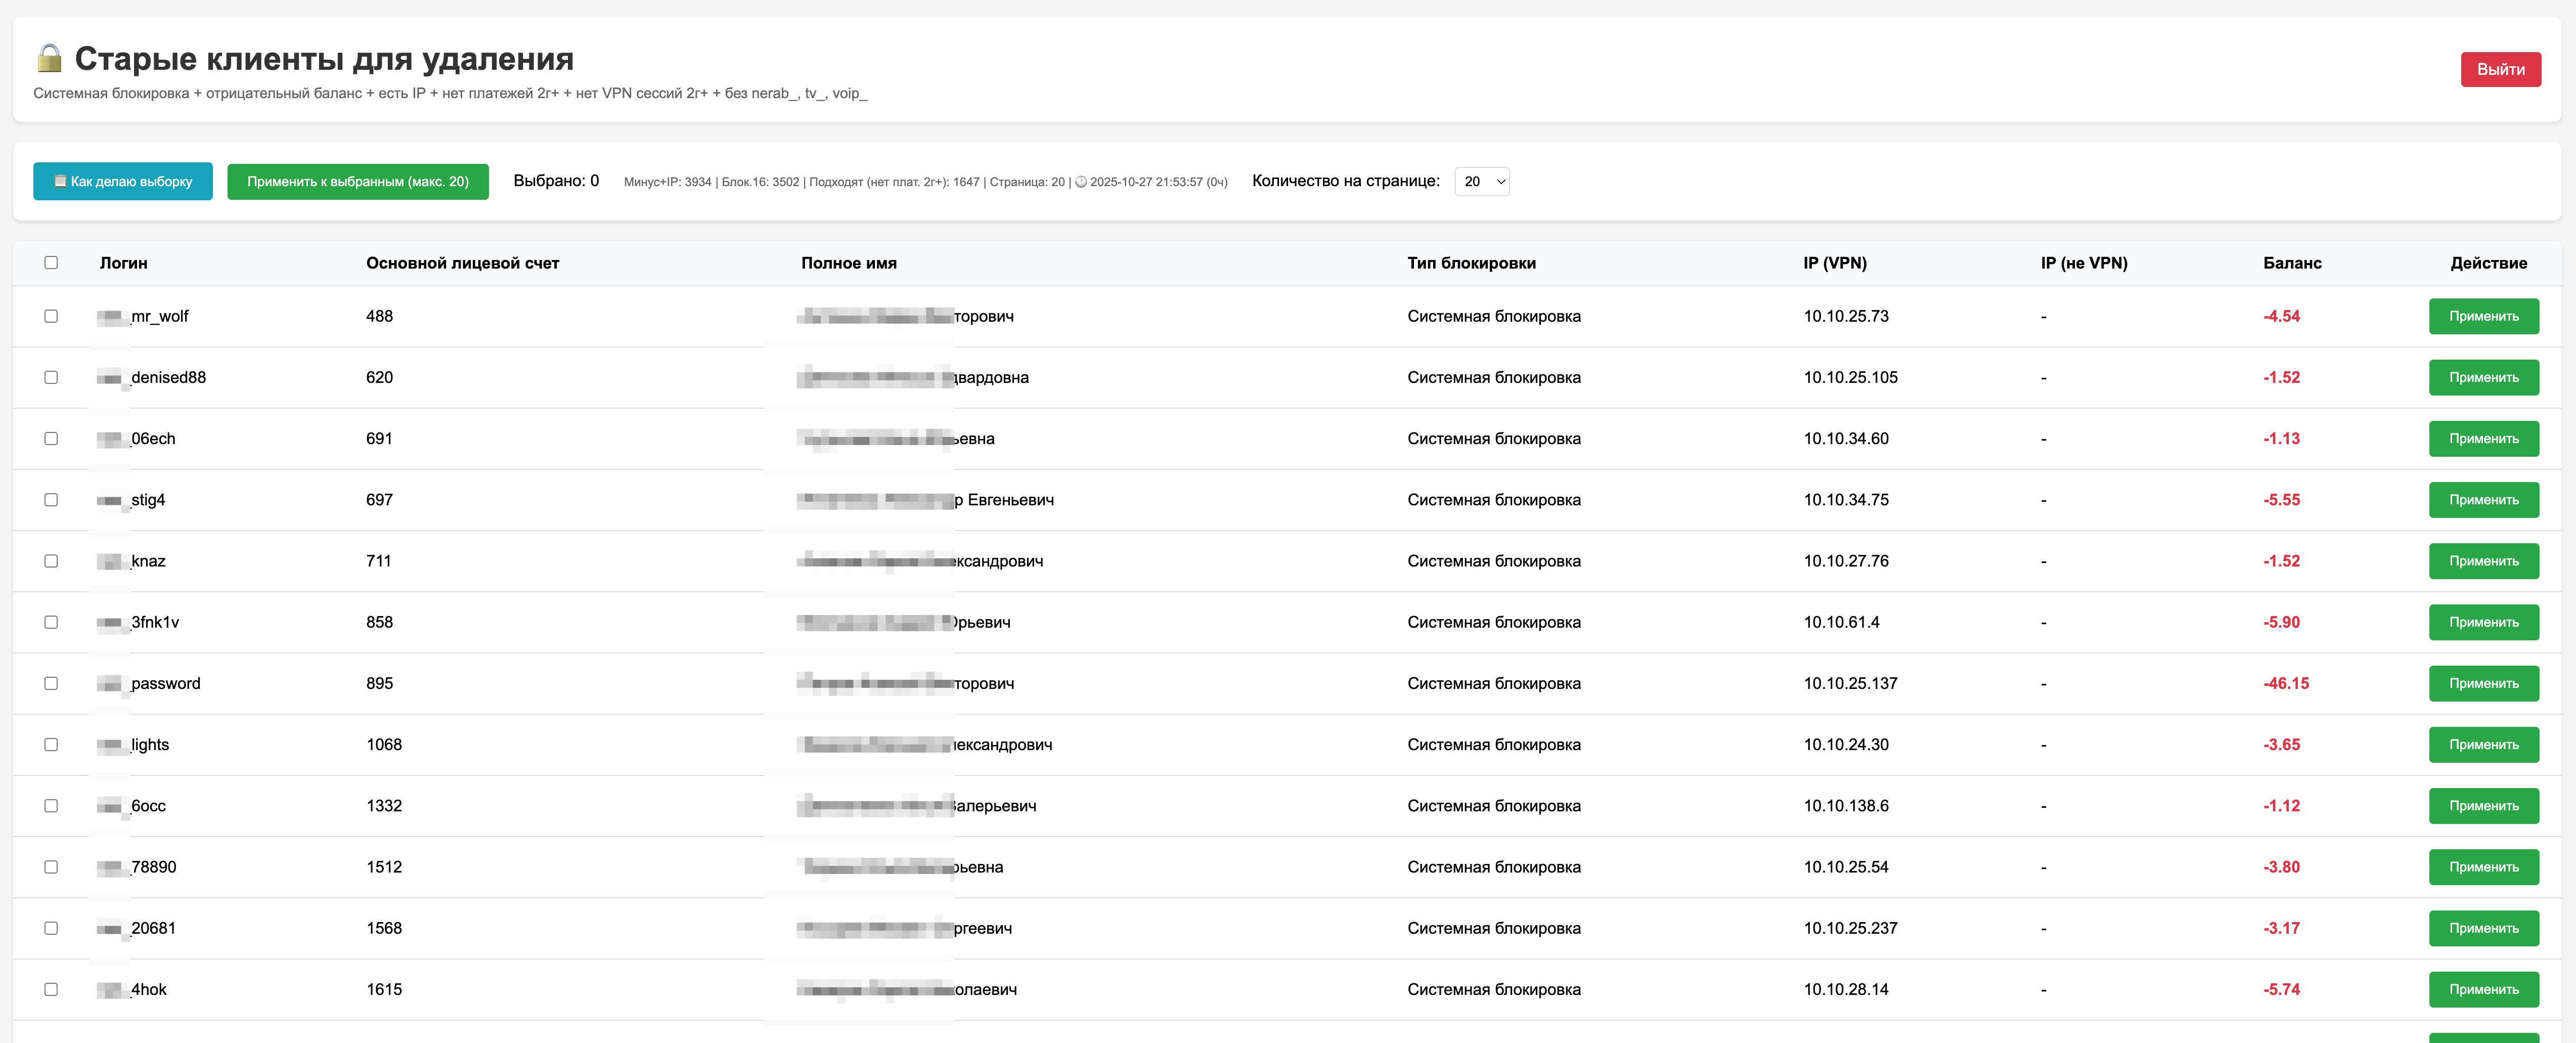
Task: Click the balance value -46.15
Action: tap(2286, 683)
